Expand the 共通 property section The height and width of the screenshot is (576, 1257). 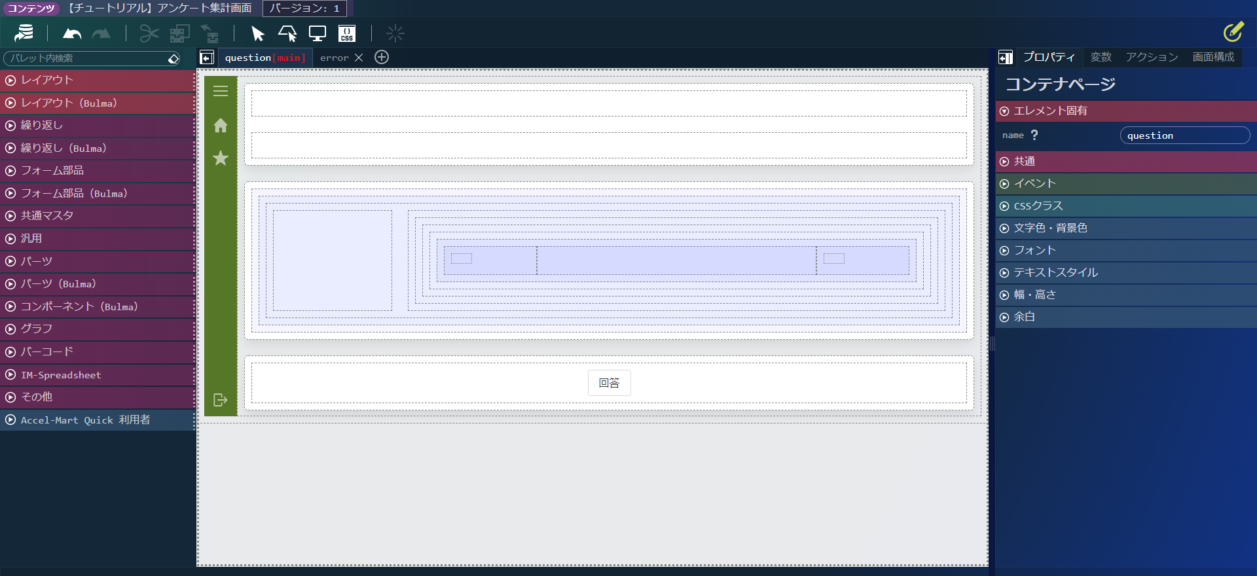(1126, 161)
